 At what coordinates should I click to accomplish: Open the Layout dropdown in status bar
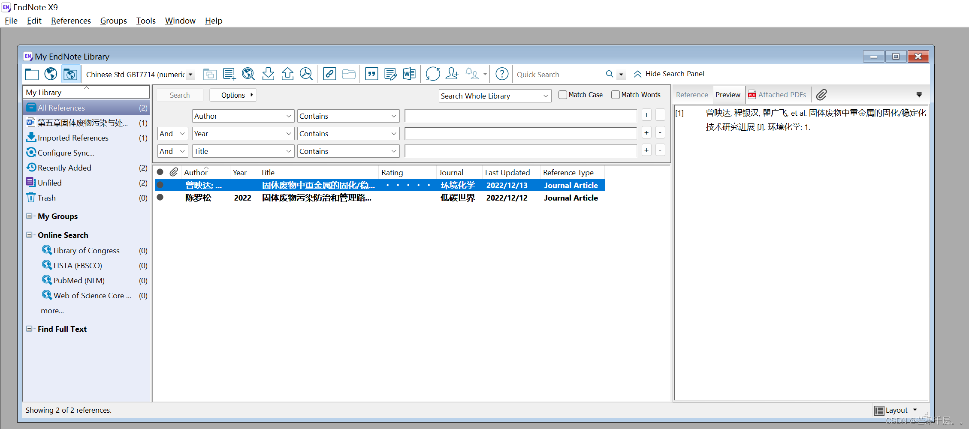(x=896, y=410)
